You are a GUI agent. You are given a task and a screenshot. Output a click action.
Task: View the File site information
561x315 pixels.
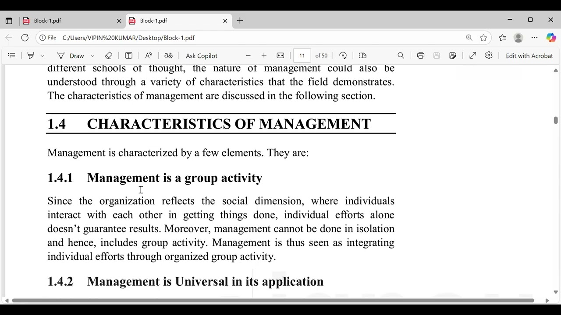coord(48,38)
